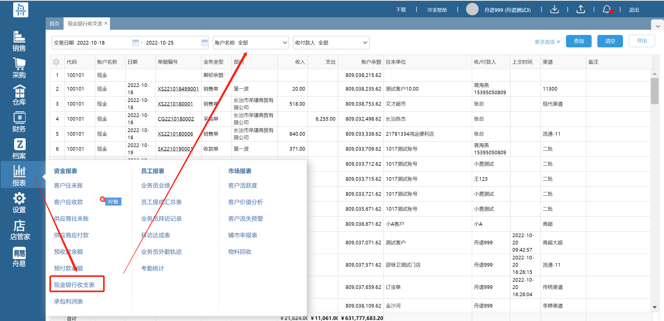Open 铺市率报表 report
Image resolution: width=664 pixels, height=321 pixels.
coord(243,235)
